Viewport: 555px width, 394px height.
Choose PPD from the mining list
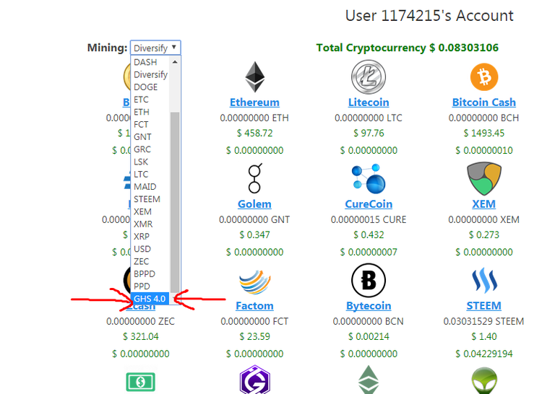pyautogui.click(x=150, y=286)
